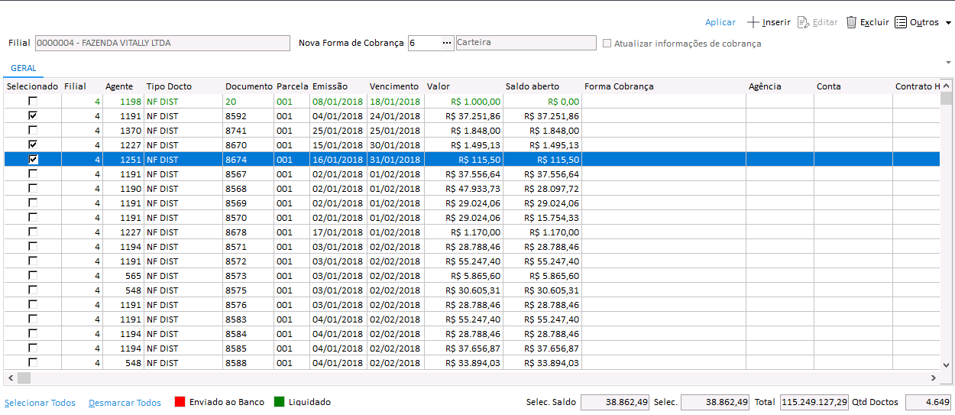This screenshot has width=955, height=415.
Task: Click the Aplicar link
Action: point(720,22)
